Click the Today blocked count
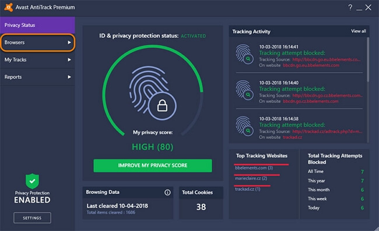This screenshot has width=379, height=231. [362, 208]
